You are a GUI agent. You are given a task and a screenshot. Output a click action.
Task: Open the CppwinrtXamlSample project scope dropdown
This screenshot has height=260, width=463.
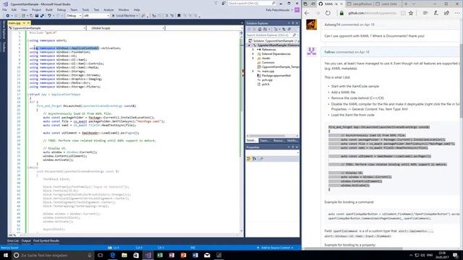point(47,28)
